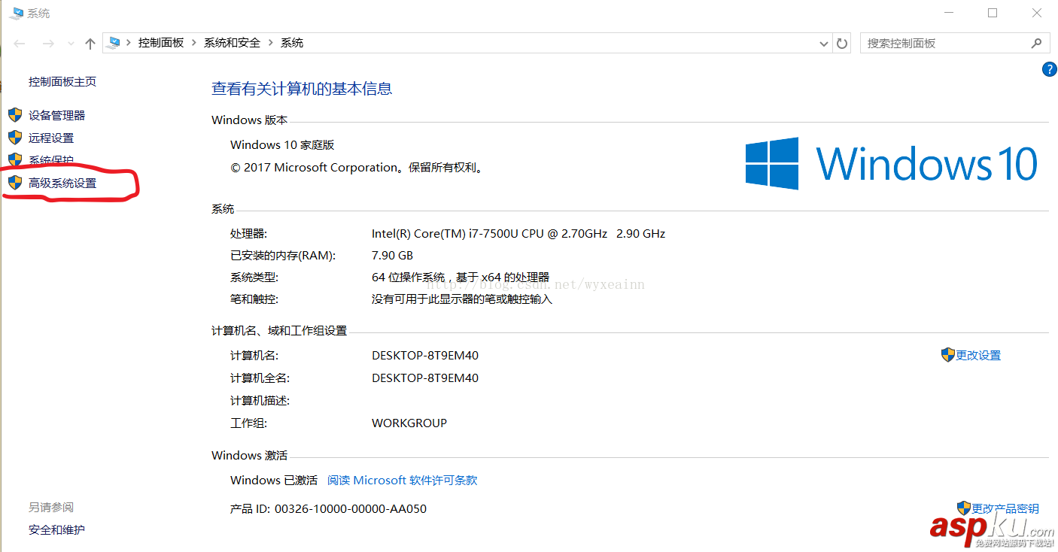This screenshot has width=1058, height=552.
Task: Open address bar history dropdown
Action: 824,44
